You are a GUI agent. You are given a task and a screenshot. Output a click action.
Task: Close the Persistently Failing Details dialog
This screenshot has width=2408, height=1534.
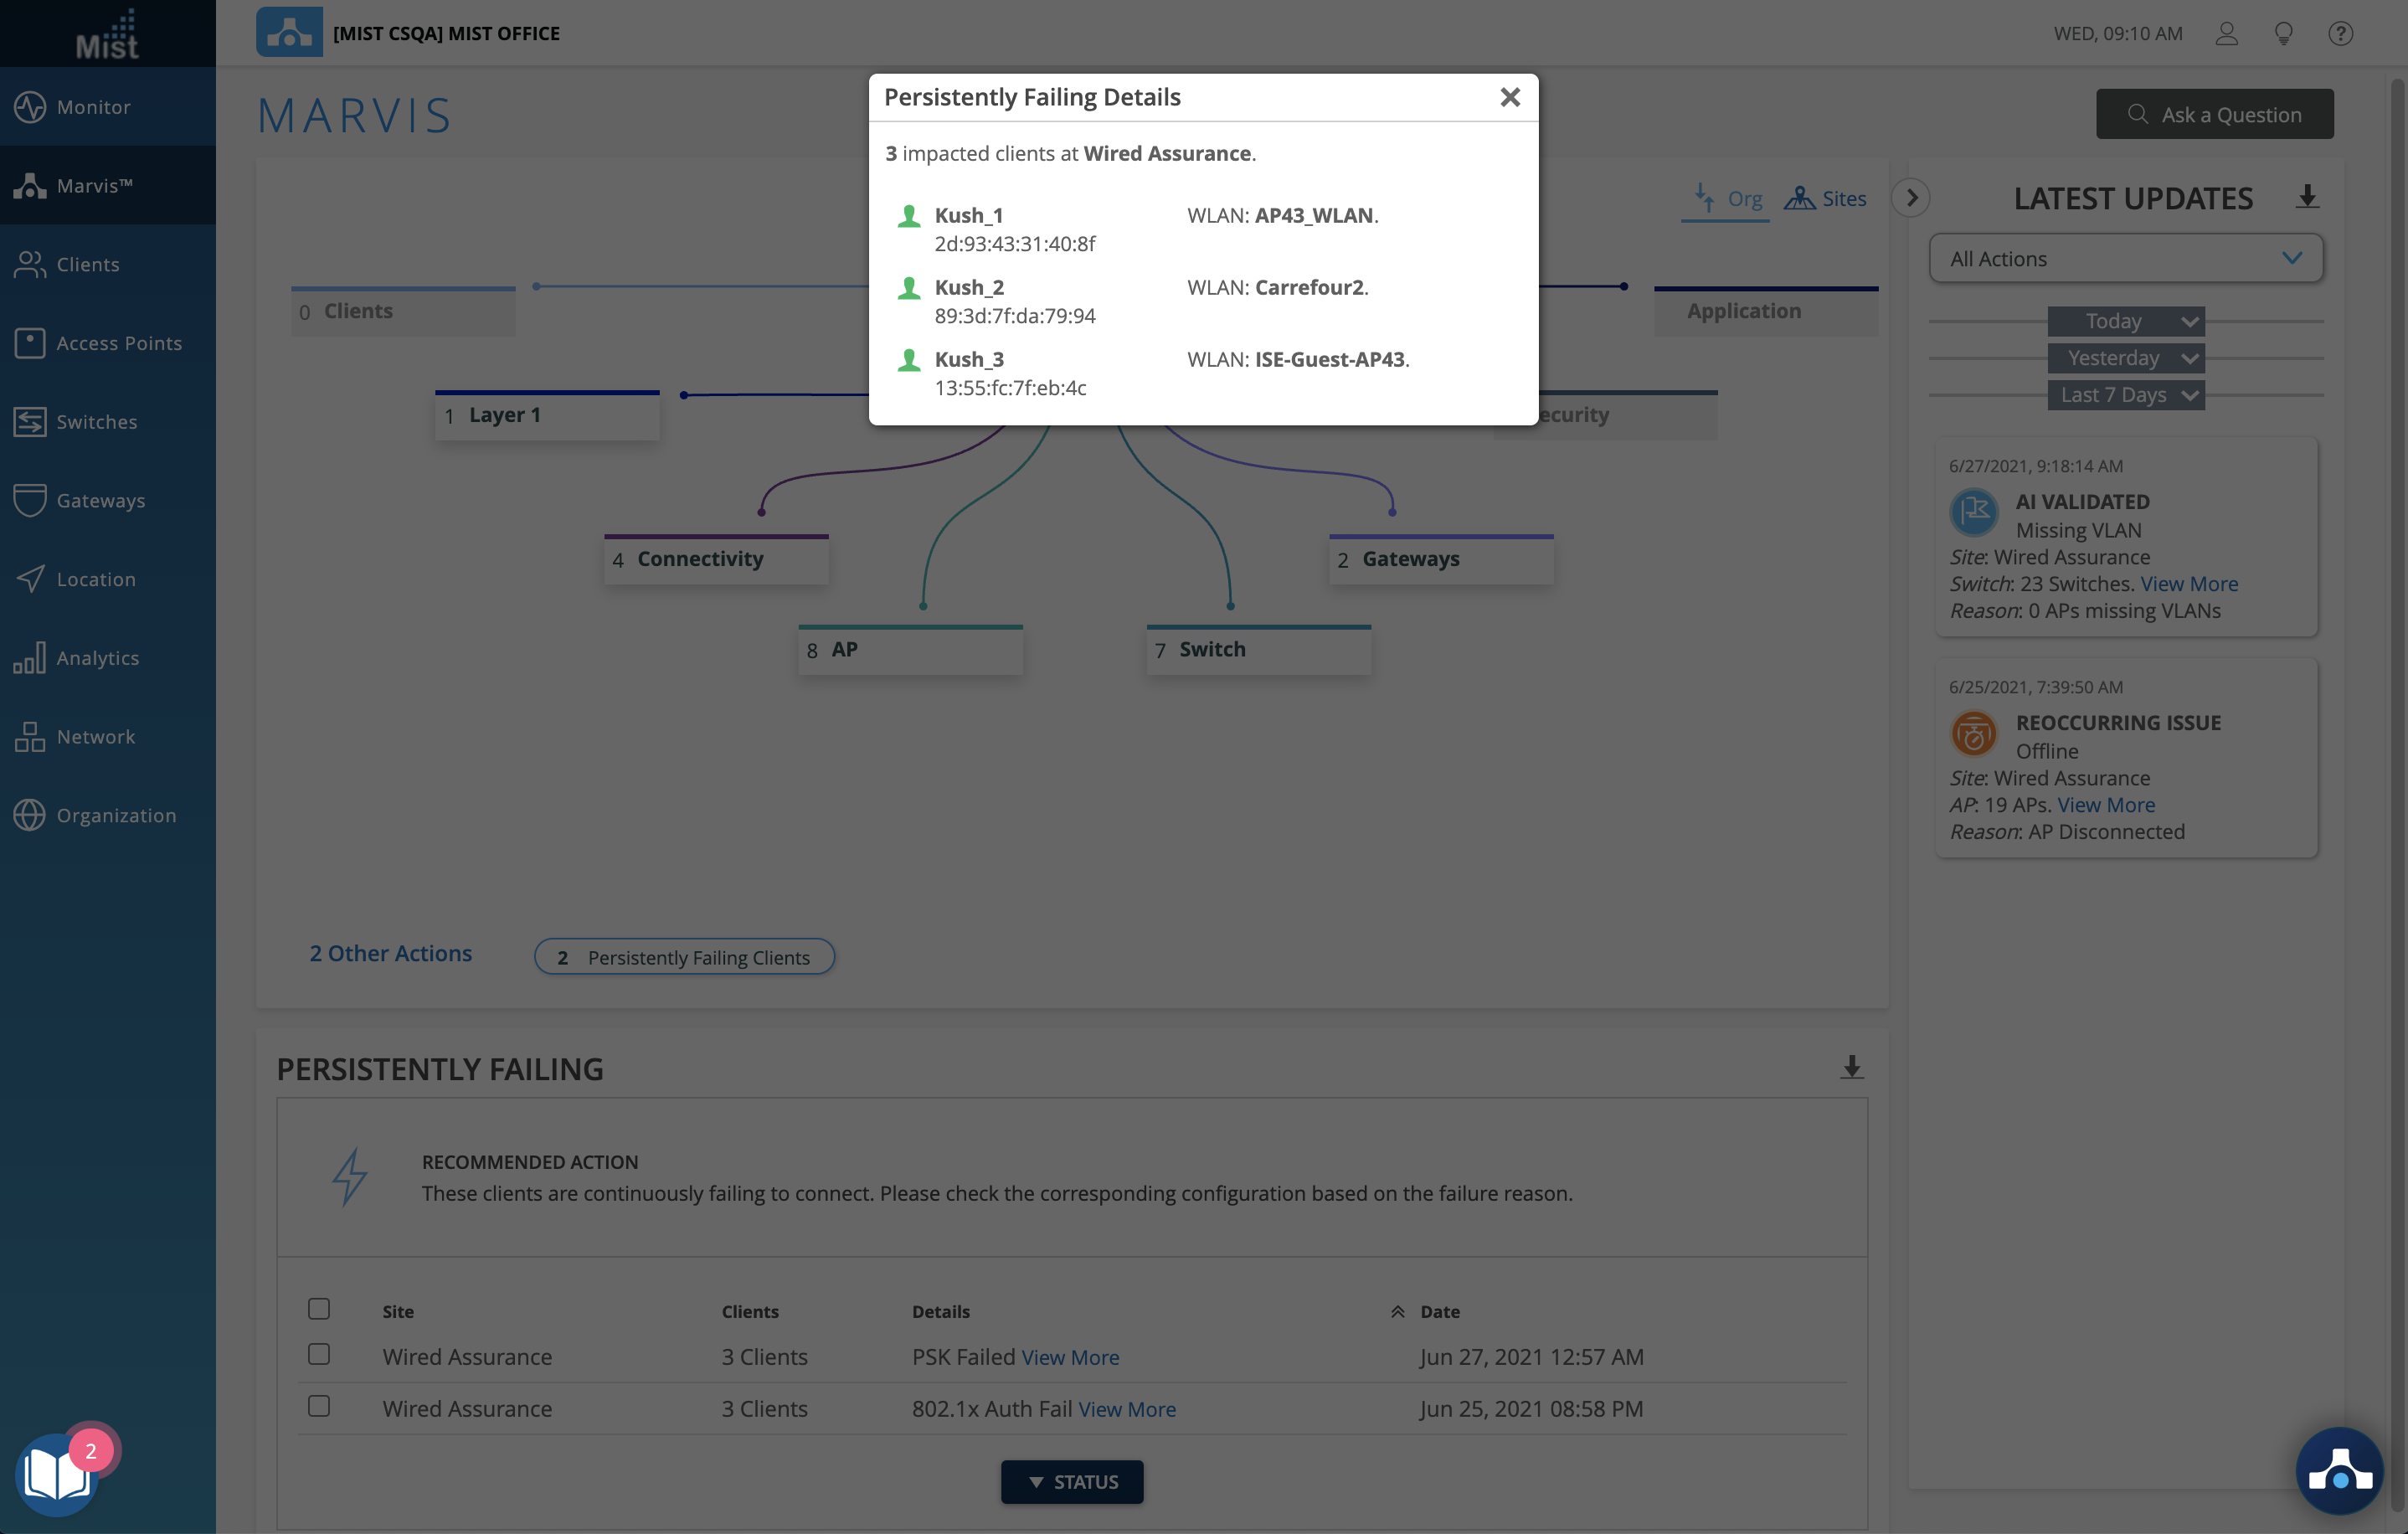point(1510,97)
